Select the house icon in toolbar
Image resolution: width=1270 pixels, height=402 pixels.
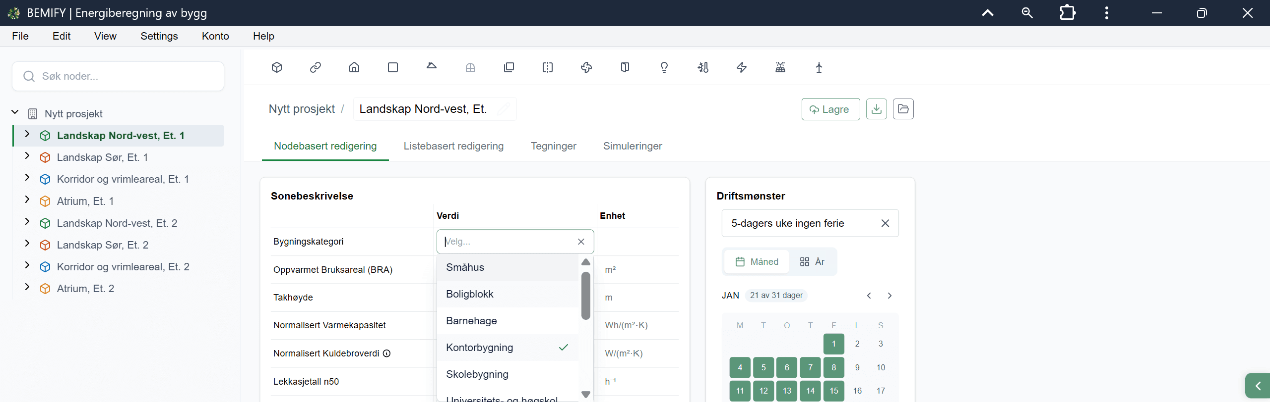point(354,67)
